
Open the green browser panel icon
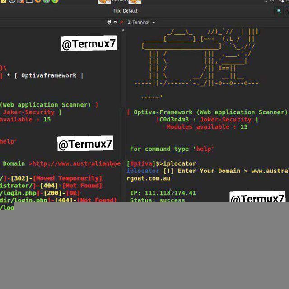pyautogui.click(x=55, y=1)
